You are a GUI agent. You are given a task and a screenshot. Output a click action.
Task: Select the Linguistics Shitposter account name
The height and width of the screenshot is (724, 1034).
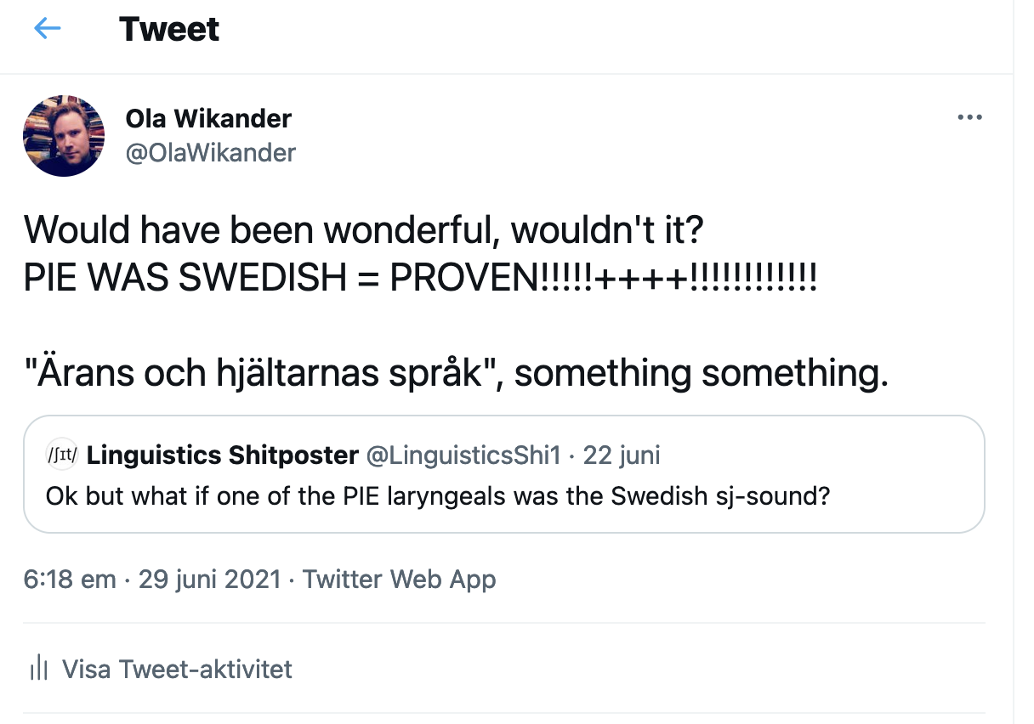[223, 455]
